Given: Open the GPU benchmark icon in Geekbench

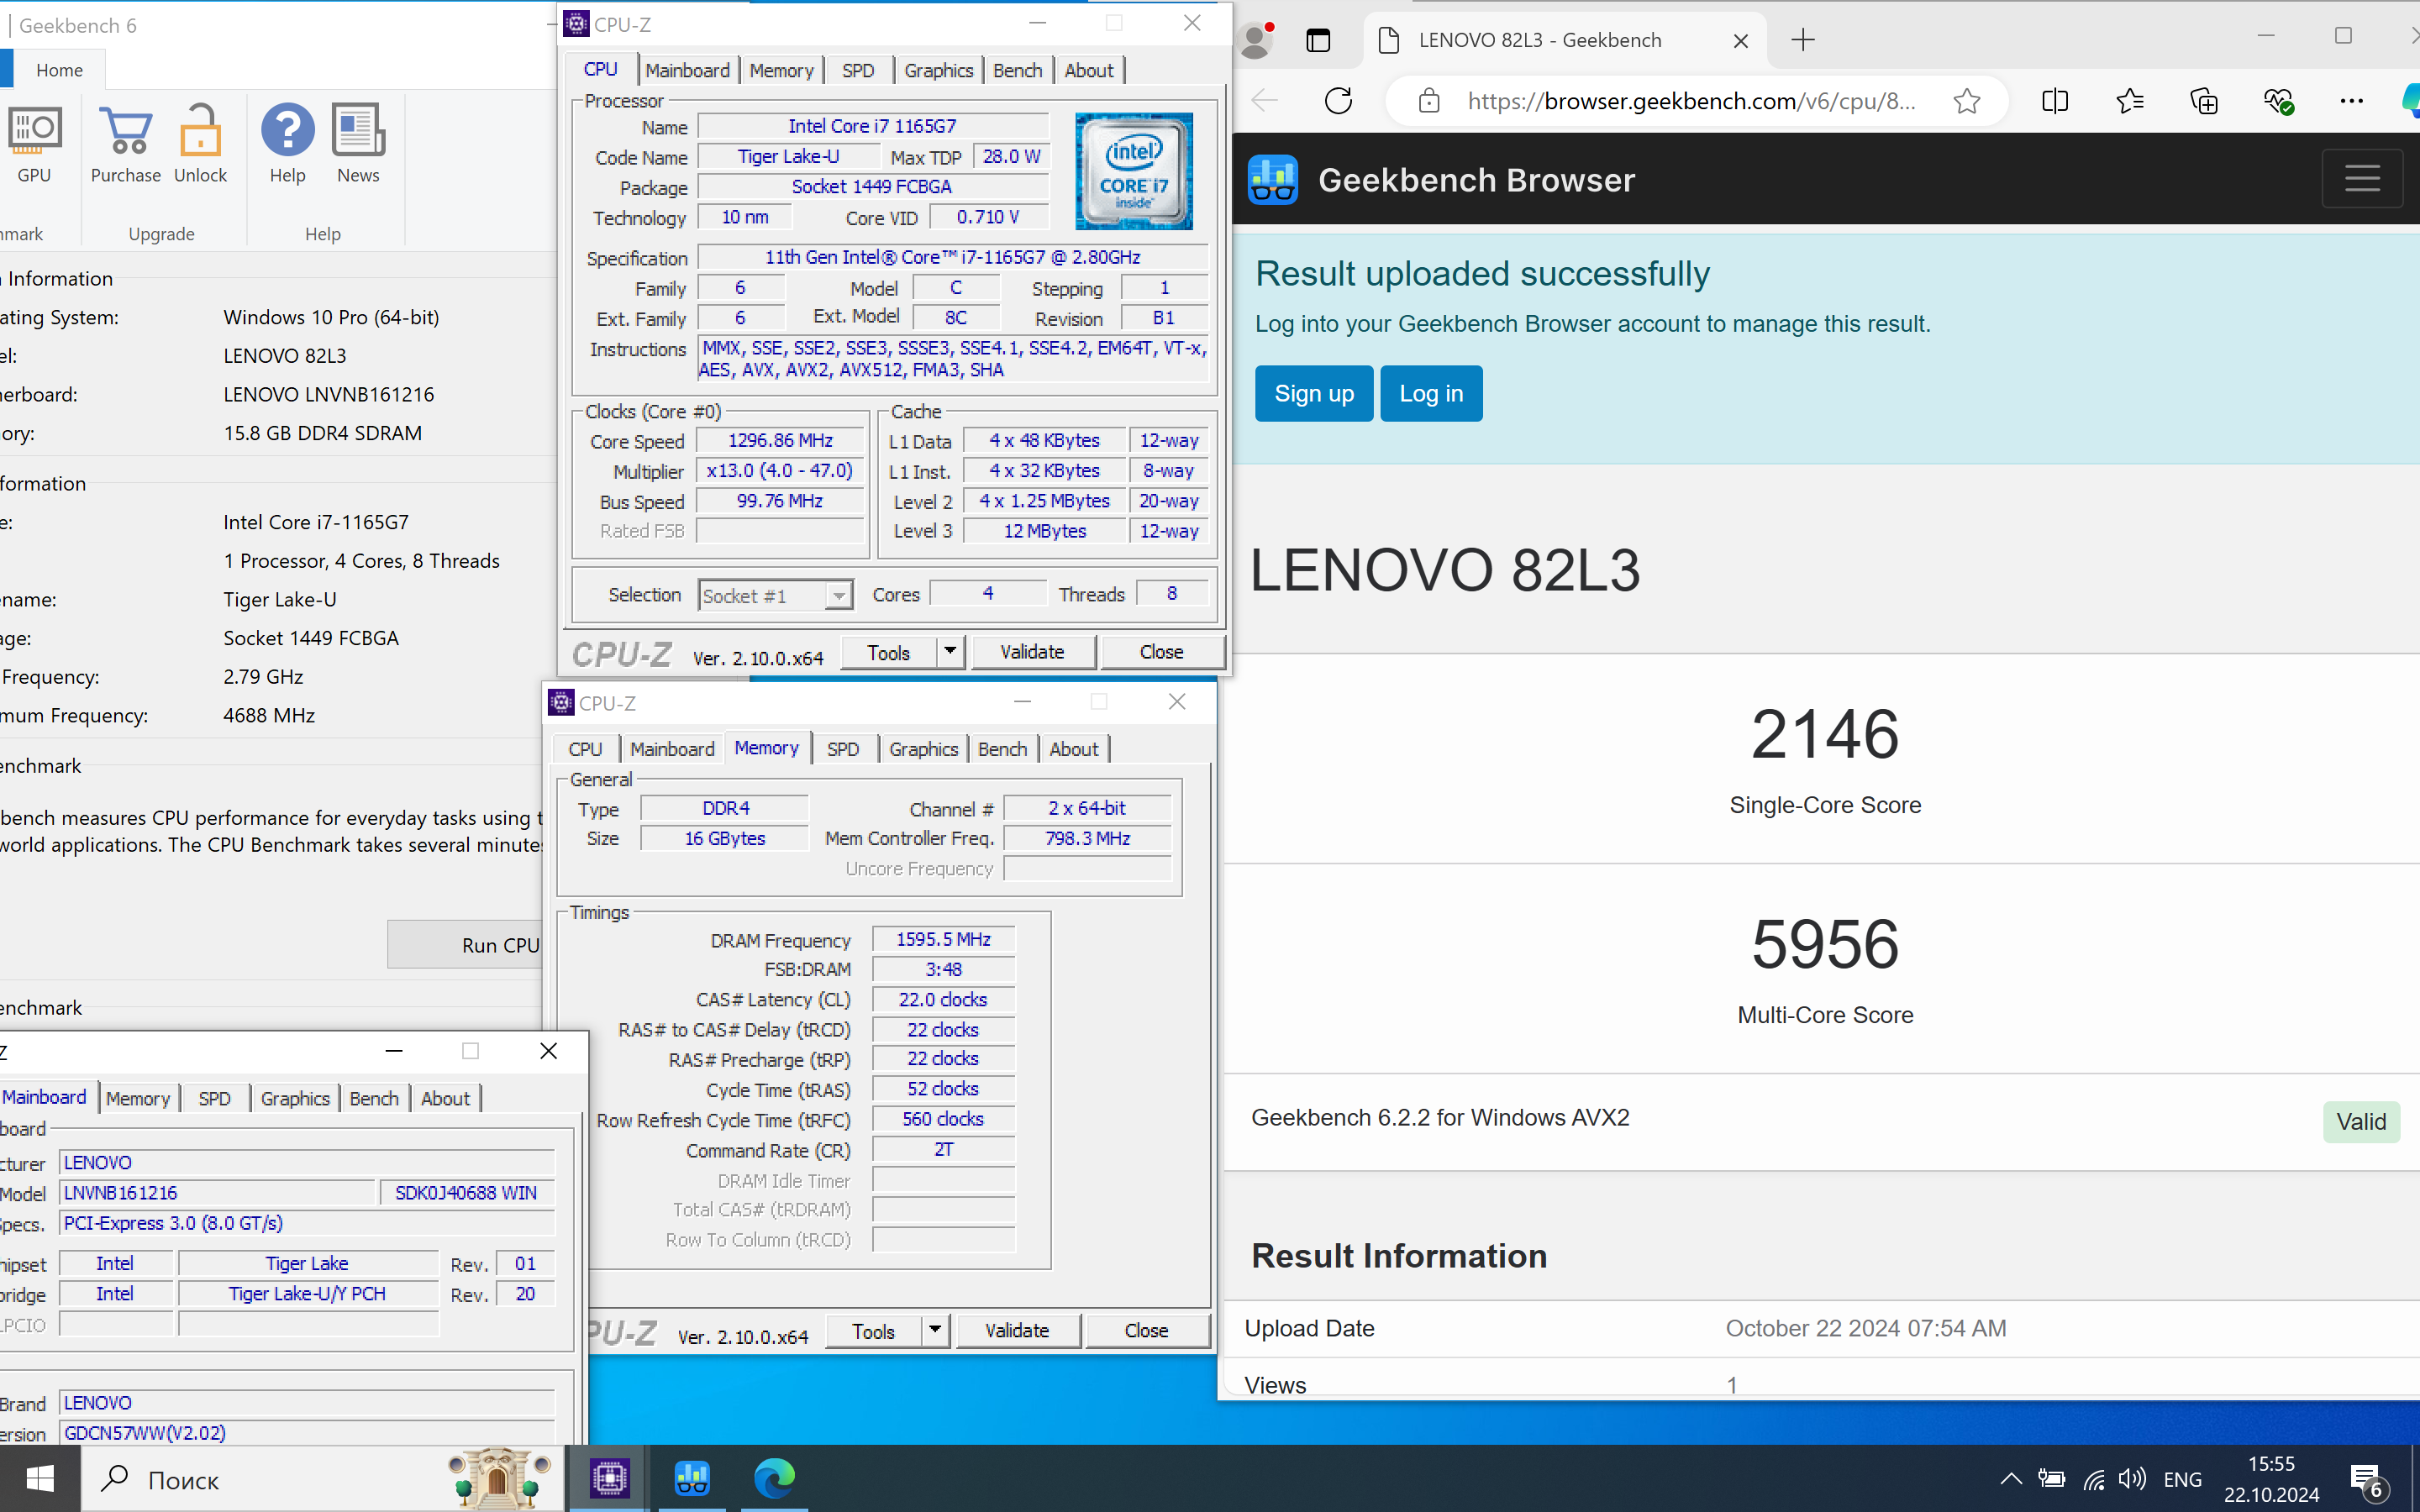Looking at the screenshot, I should 34,130.
